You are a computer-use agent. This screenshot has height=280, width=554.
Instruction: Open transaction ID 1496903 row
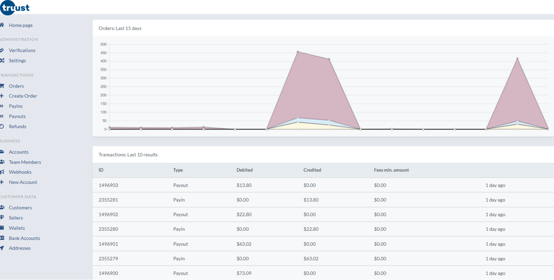pyautogui.click(x=108, y=185)
